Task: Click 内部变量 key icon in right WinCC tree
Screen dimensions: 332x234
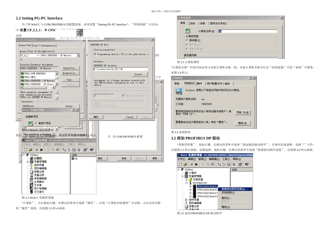Action: click(190, 180)
